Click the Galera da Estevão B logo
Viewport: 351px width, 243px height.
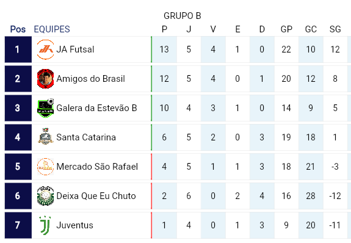[46, 108]
